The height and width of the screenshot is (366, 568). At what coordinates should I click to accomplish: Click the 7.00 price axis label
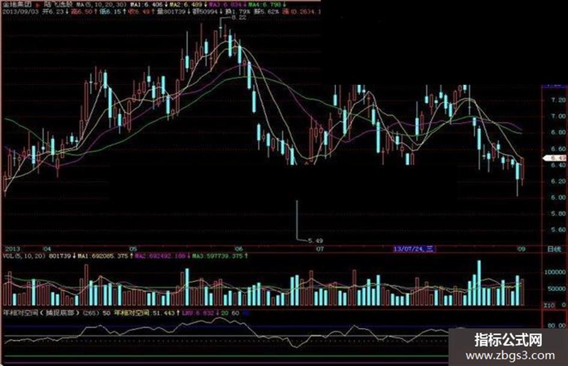click(558, 116)
